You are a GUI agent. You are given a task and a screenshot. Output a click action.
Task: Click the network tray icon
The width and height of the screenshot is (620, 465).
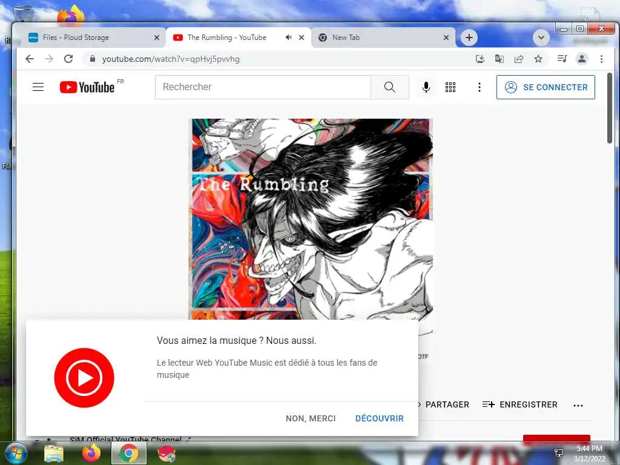click(x=559, y=452)
